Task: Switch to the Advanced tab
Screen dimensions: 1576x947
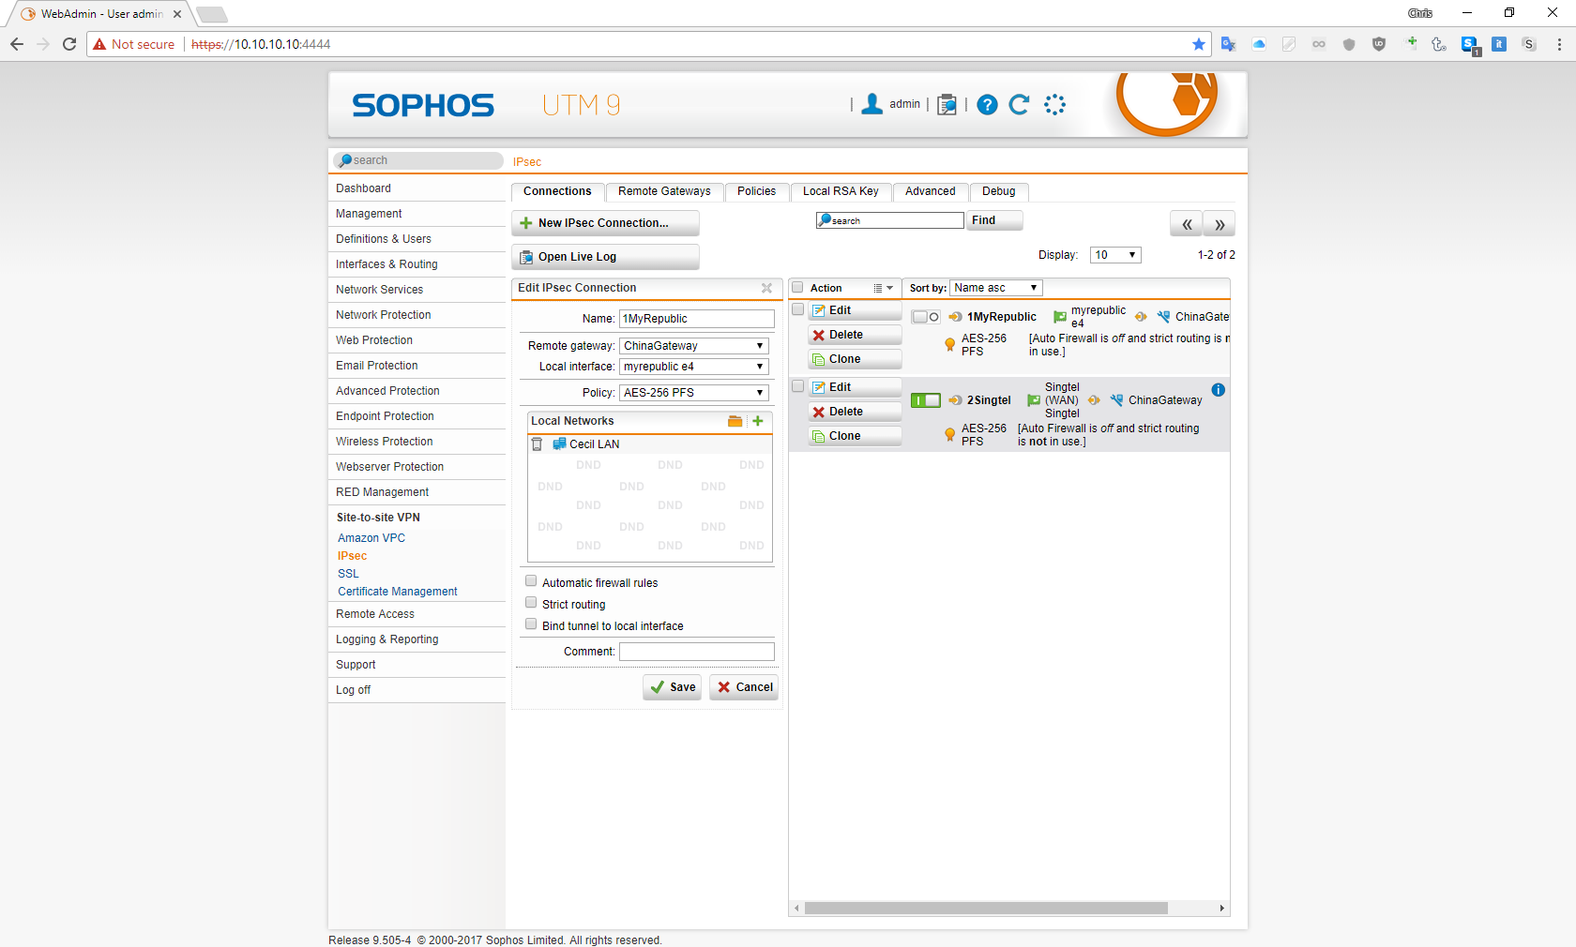Action: point(930,191)
